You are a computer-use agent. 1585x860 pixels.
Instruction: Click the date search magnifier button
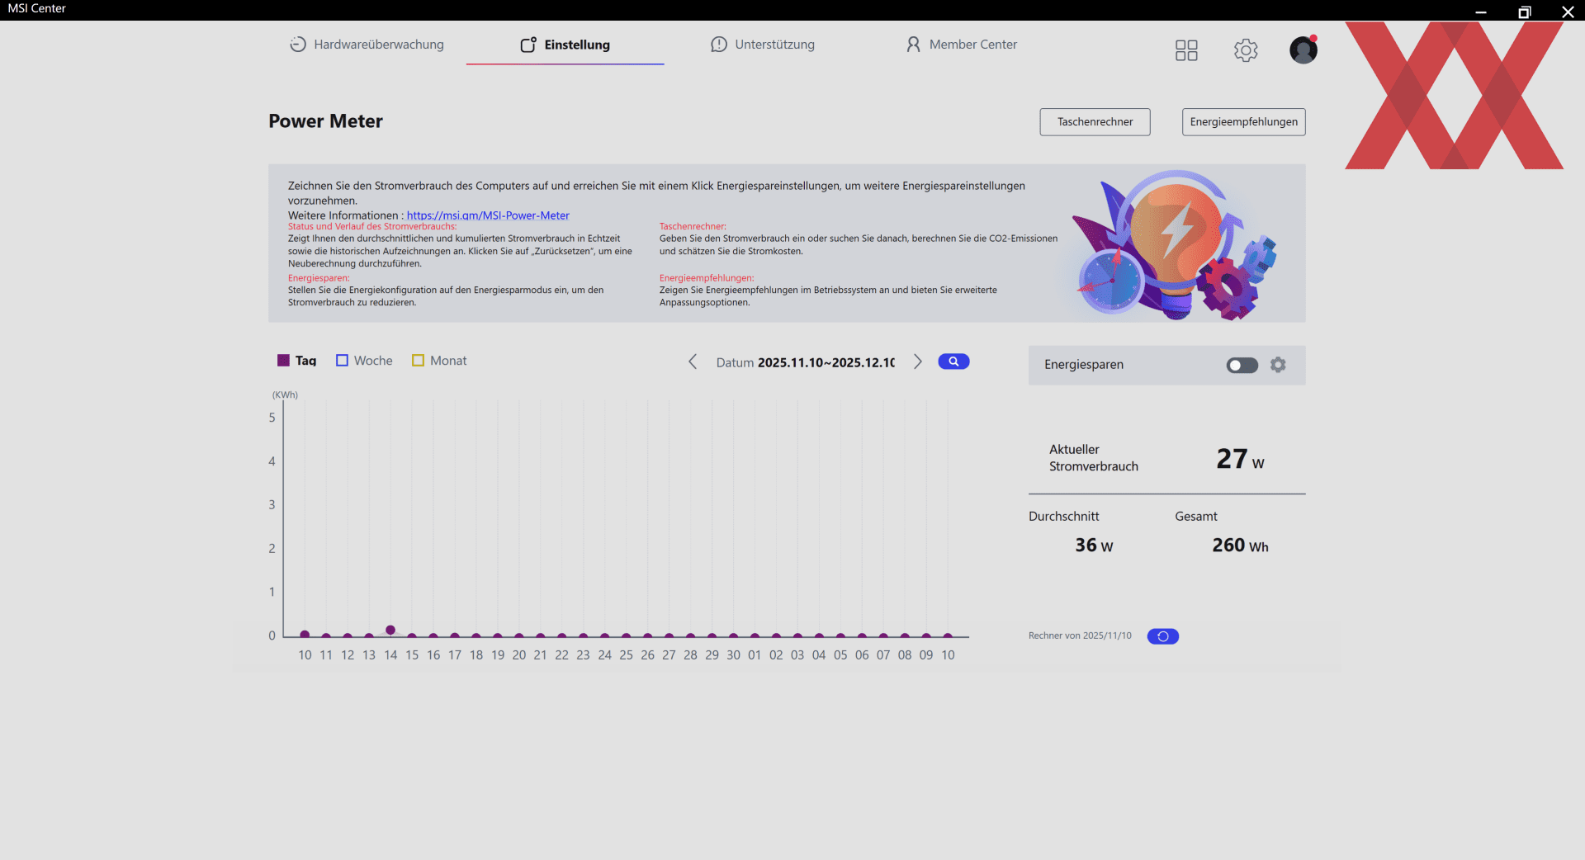953,361
